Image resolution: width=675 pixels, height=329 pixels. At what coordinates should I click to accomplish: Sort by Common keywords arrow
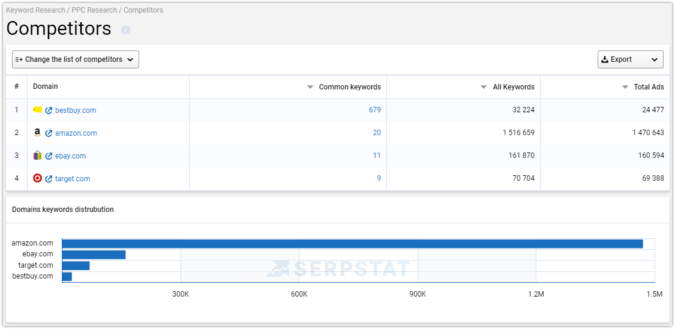click(x=310, y=87)
